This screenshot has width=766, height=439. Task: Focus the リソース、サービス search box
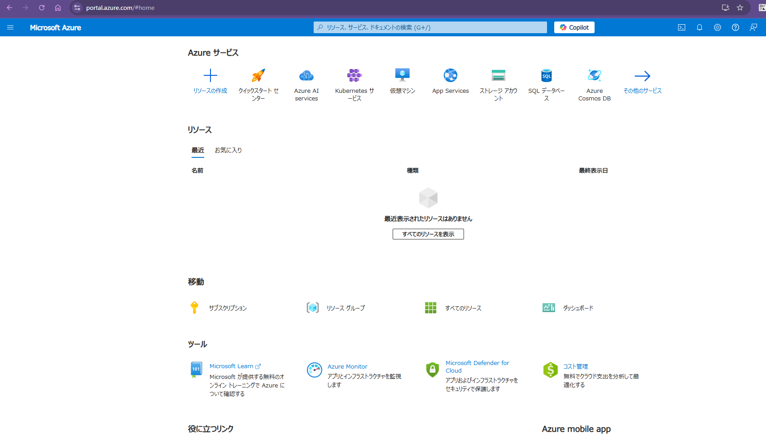[430, 27]
